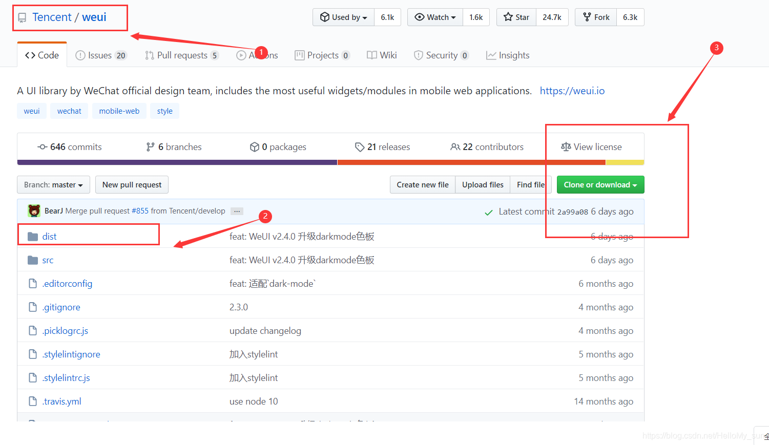The width and height of the screenshot is (769, 445).
Task: Click the commits icon next to 646
Action: pos(43,147)
